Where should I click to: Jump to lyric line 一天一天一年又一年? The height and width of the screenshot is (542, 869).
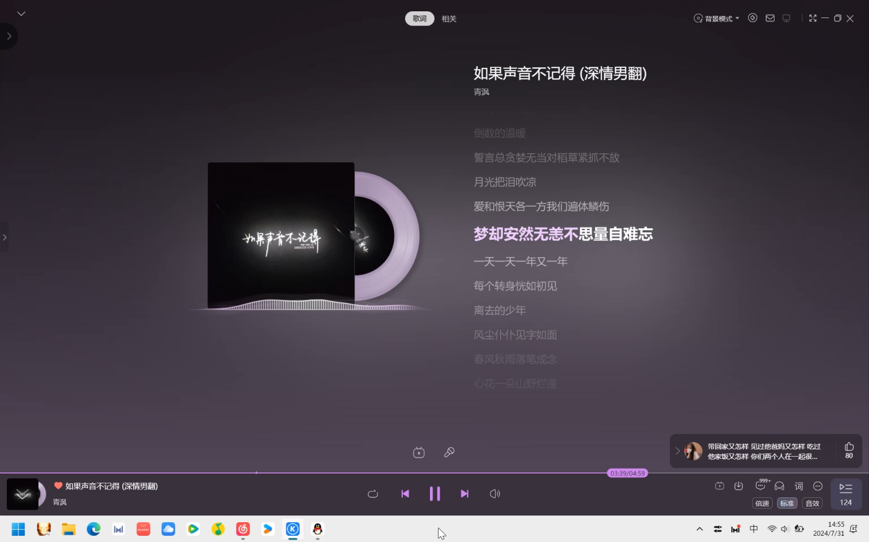[520, 262]
